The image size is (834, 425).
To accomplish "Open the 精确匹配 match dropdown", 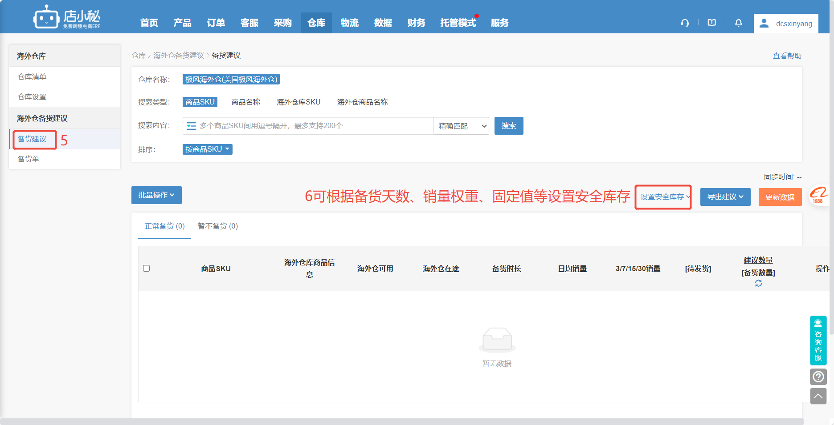I will tap(462, 126).
